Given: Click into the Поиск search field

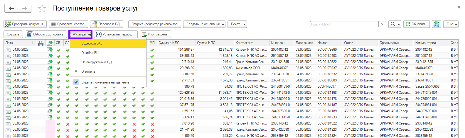Looking at the screenshot, I should point(344,24).
